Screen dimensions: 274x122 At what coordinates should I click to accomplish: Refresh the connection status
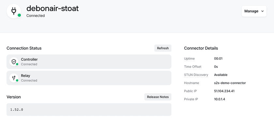163,48
